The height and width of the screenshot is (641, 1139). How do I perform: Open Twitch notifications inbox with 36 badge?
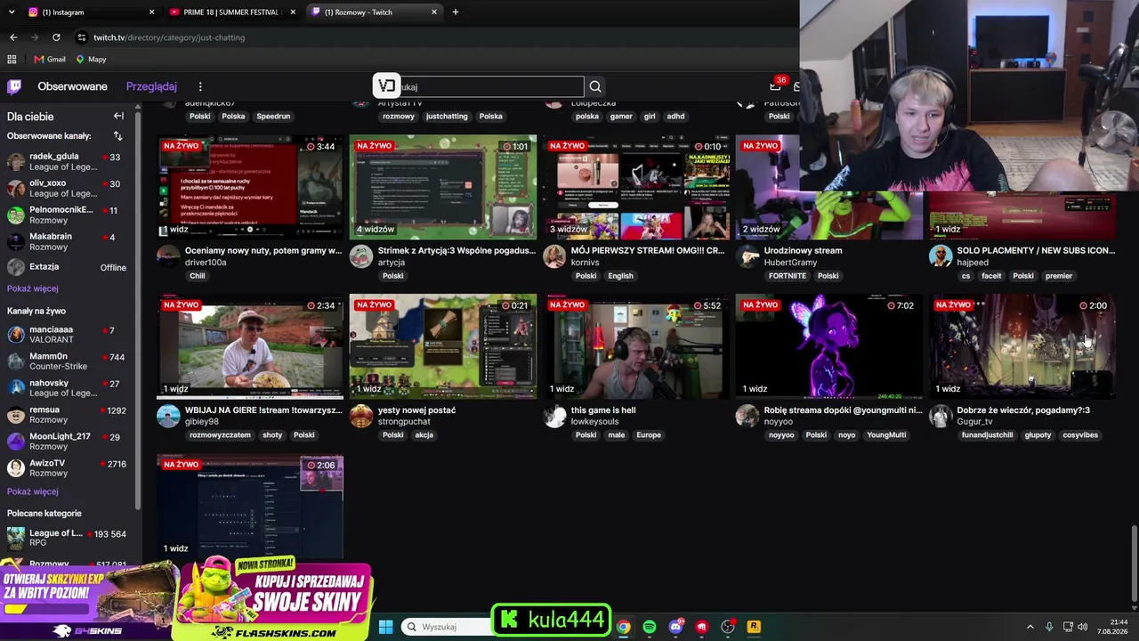pos(776,85)
